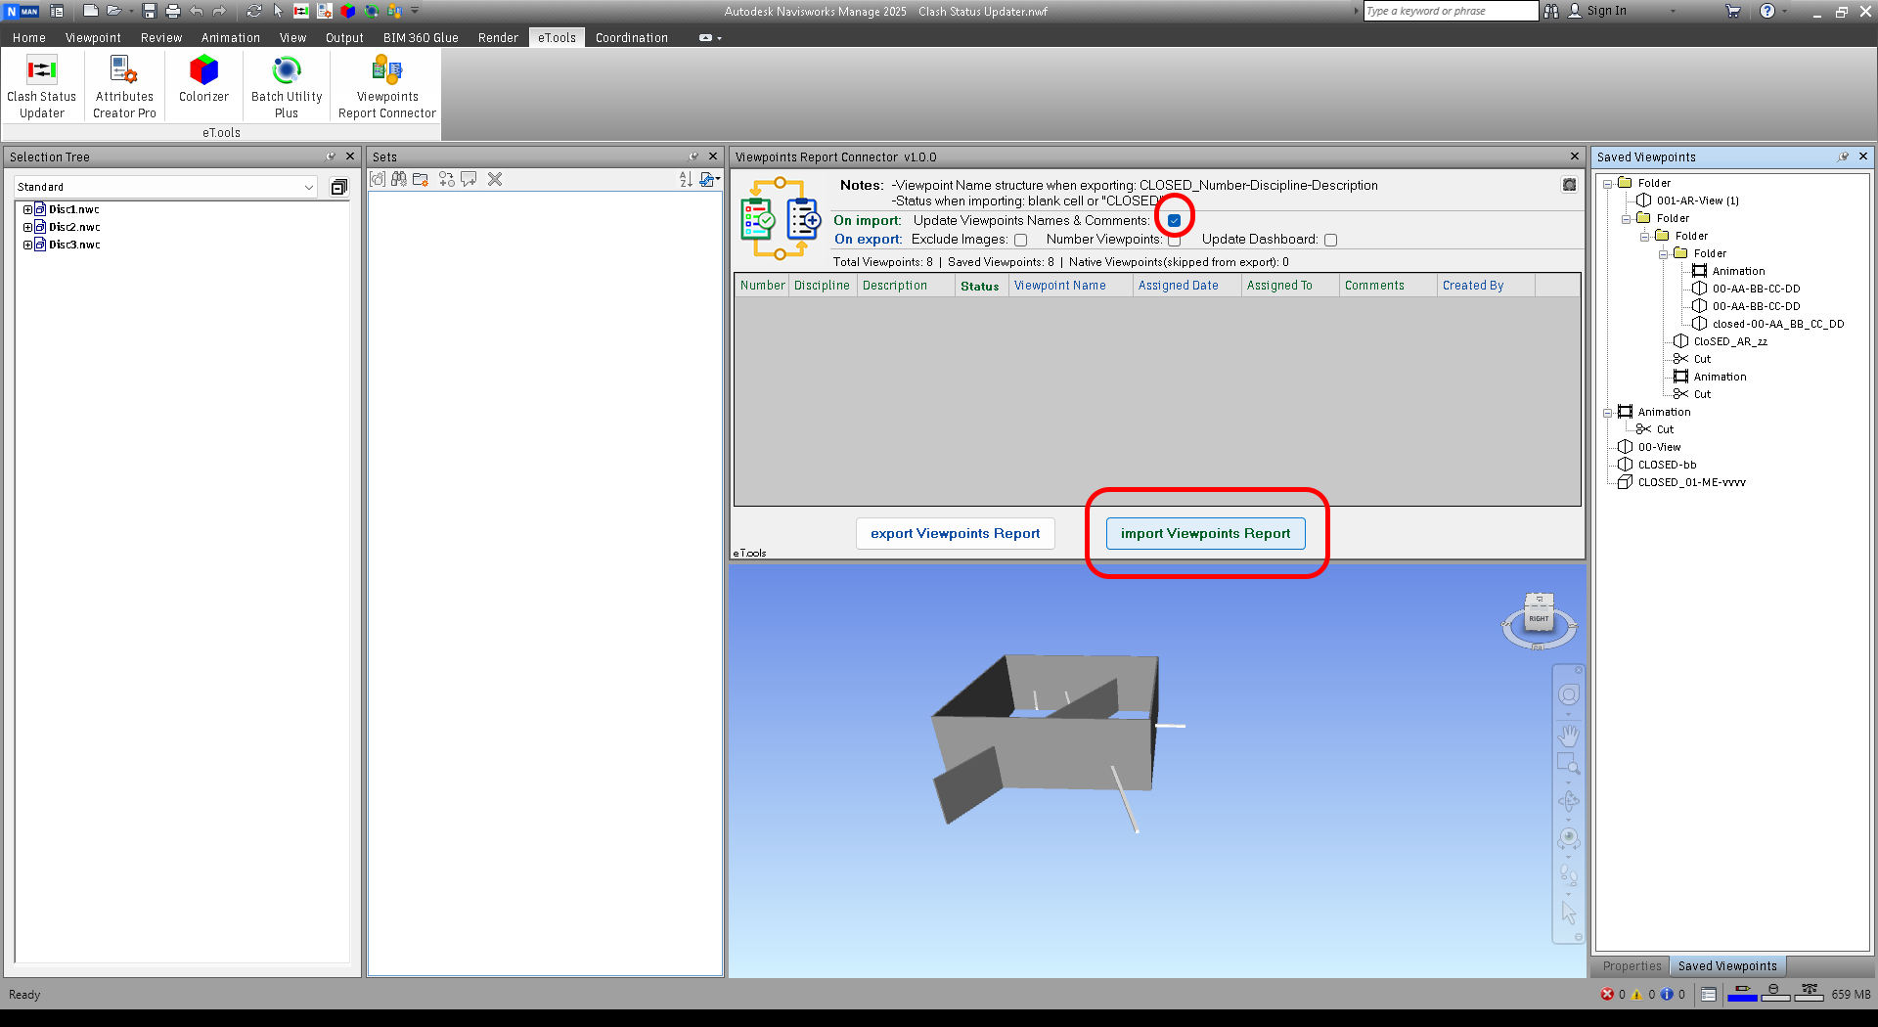Collapse all in the Selection Tree
Viewport: 1878px width, 1027px height.
[x=338, y=187]
